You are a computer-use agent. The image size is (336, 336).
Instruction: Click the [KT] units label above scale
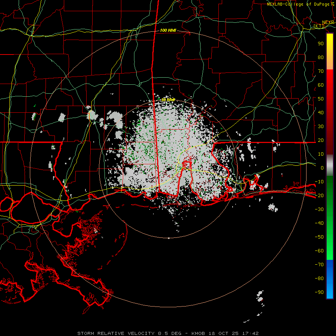(319, 26)
